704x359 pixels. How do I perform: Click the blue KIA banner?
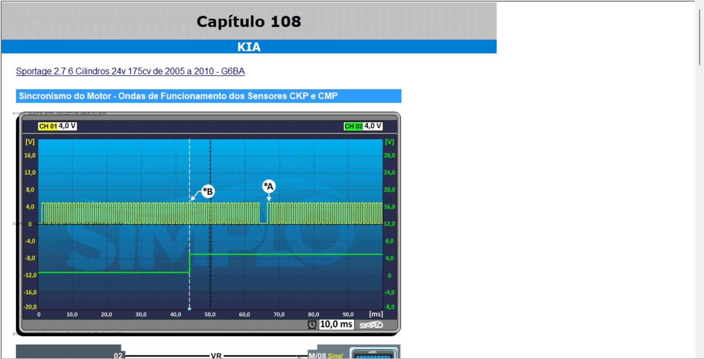249,47
